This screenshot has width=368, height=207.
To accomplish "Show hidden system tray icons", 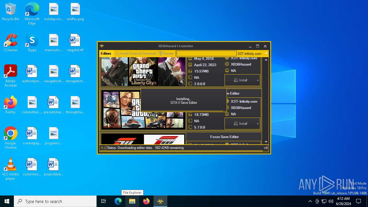I will (x=310, y=201).
